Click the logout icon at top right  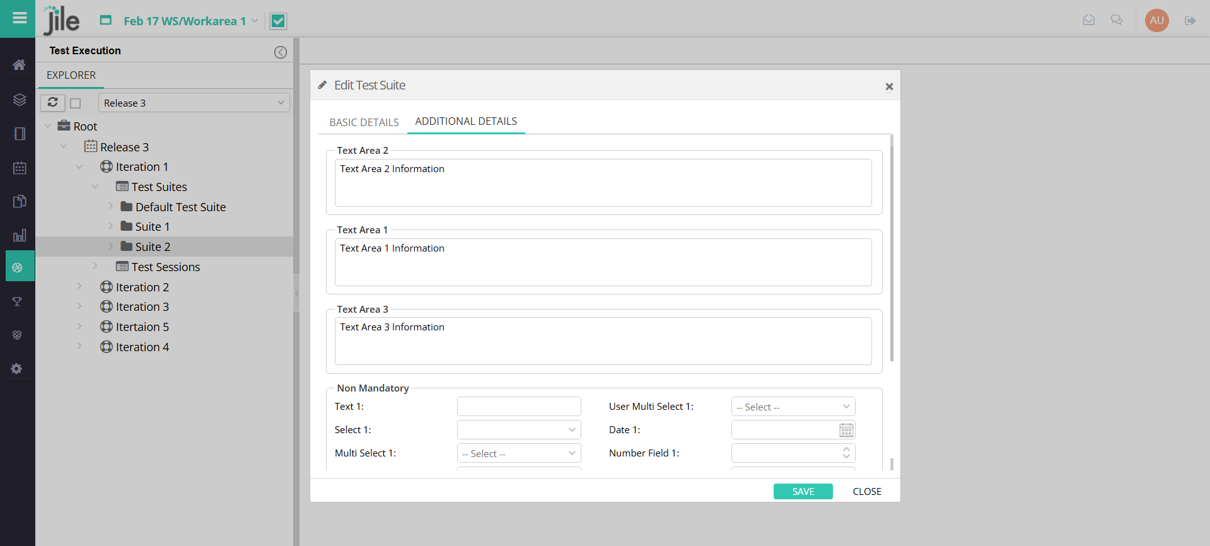[x=1190, y=21]
